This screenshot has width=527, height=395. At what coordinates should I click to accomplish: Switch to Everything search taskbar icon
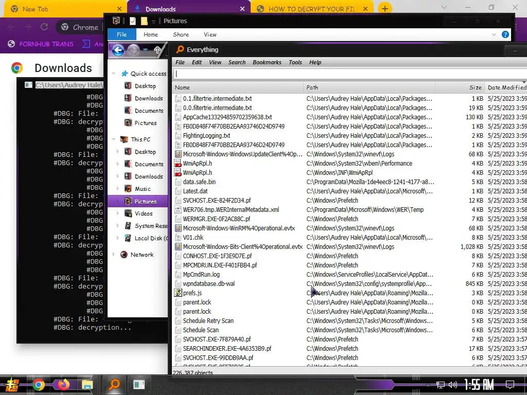click(114, 384)
